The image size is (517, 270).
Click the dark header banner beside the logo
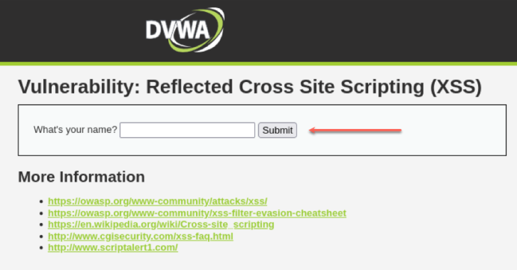coord(363,31)
